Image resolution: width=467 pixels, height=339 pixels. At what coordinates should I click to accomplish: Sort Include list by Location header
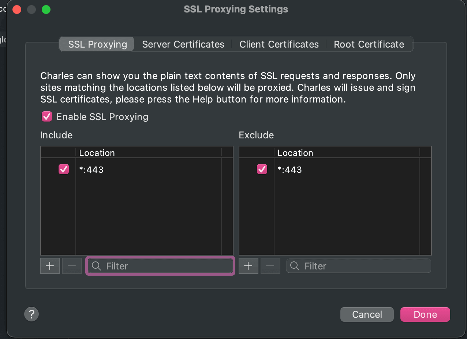tap(149, 153)
